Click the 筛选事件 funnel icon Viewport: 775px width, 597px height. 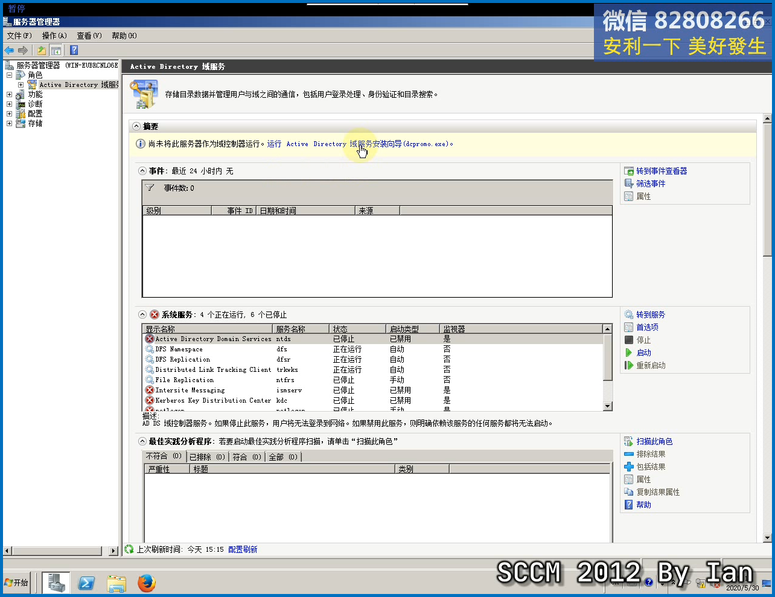click(x=628, y=184)
